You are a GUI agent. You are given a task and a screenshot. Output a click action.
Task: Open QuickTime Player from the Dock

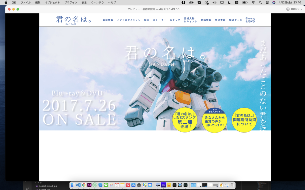[180, 185]
